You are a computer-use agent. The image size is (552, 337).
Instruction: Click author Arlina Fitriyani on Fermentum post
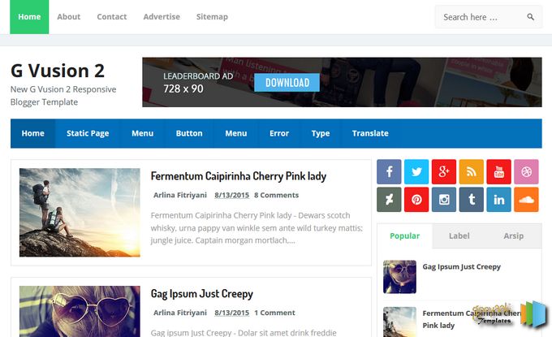click(180, 195)
